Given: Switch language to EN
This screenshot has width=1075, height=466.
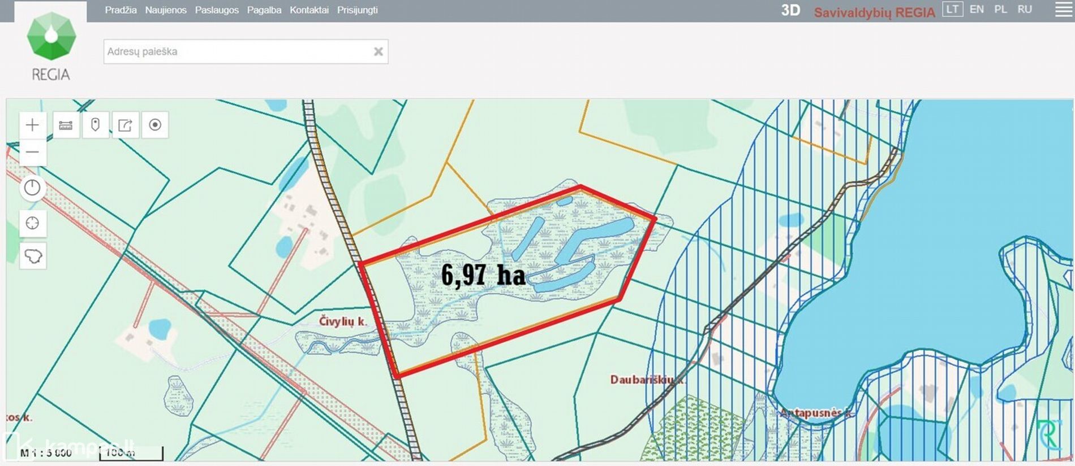Looking at the screenshot, I should pos(977,10).
